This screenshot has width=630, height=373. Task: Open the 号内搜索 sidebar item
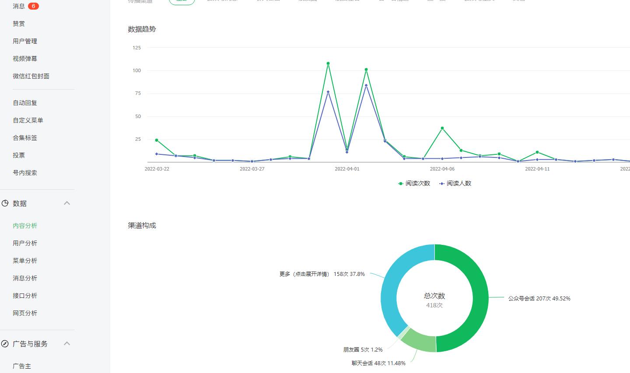[25, 173]
